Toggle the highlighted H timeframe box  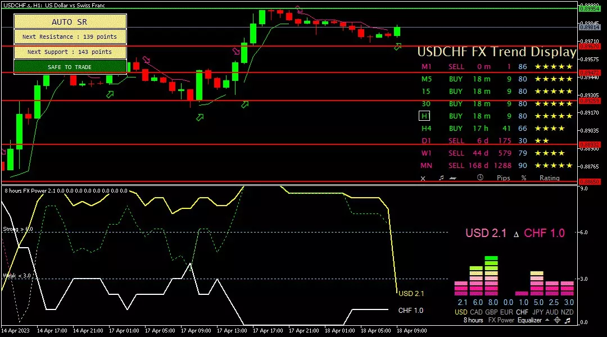point(425,116)
